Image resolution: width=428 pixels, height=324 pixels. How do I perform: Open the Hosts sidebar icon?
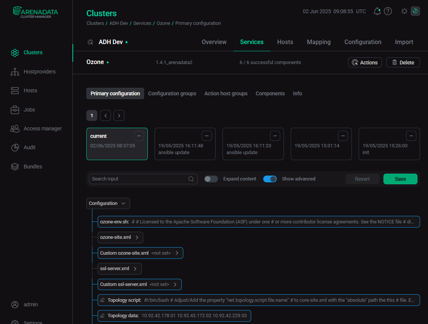coord(15,90)
